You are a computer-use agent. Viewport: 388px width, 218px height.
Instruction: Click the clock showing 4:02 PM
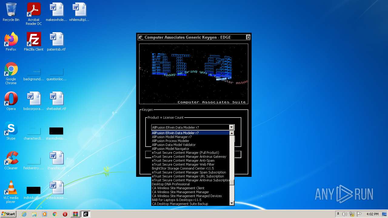click(x=372, y=214)
